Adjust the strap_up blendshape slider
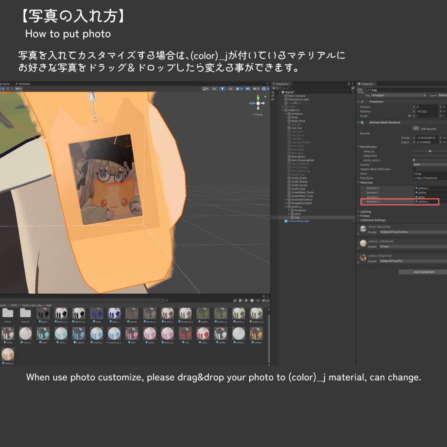This screenshot has width=447, height=447. coord(430,151)
